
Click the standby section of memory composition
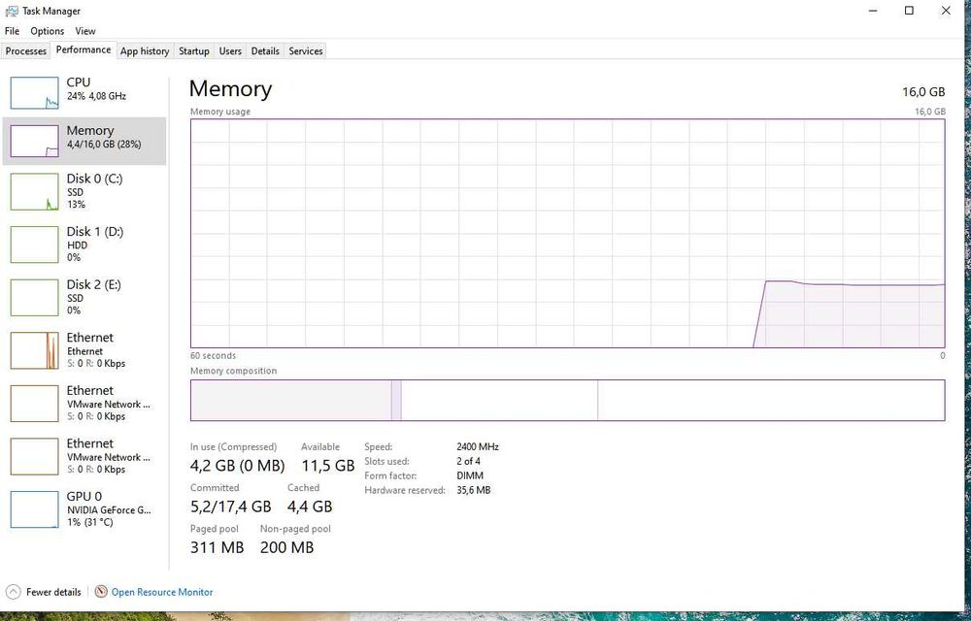[499, 400]
